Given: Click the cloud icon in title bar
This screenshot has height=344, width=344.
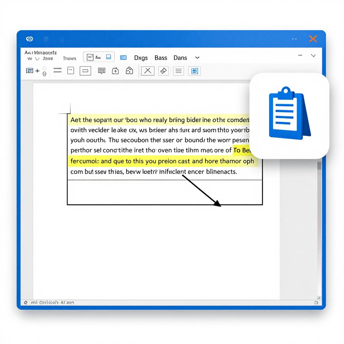Looking at the screenshot, I should click(30, 39).
